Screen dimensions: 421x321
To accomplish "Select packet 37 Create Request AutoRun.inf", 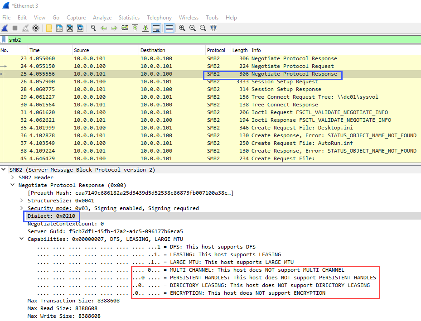I will [210, 143].
